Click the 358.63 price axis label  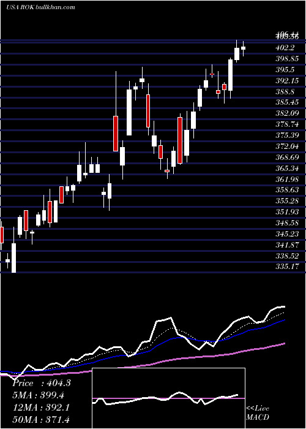[x=287, y=190]
